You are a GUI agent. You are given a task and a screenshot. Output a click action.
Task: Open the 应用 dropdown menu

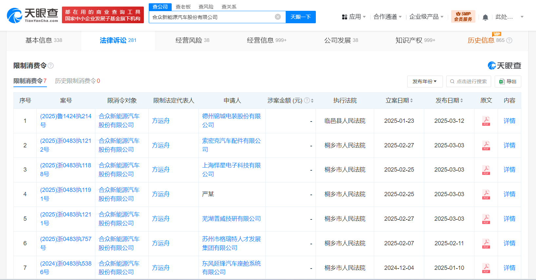[x=354, y=17]
